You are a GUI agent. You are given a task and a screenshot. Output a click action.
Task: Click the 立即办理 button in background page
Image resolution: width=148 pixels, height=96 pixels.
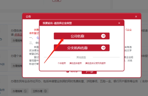40,91
